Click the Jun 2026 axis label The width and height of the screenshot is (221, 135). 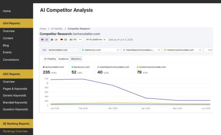click(x=206, y=108)
